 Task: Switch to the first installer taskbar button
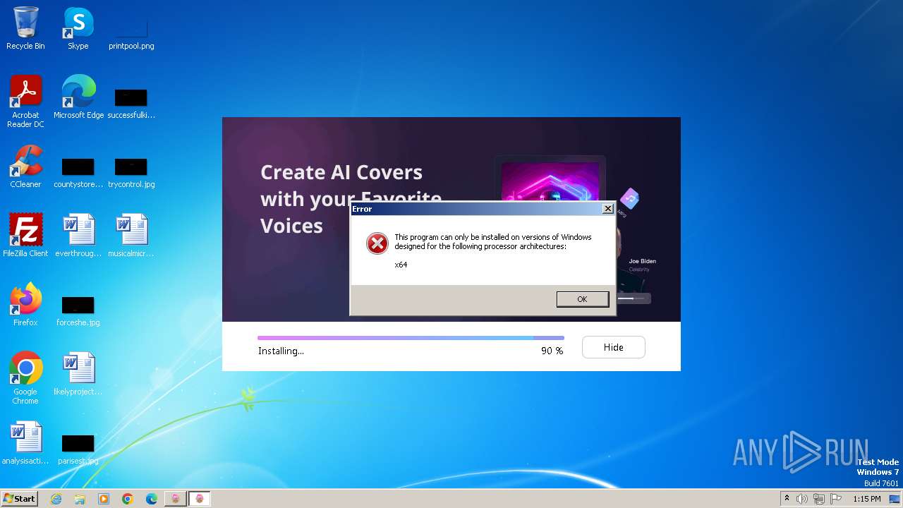[176, 499]
